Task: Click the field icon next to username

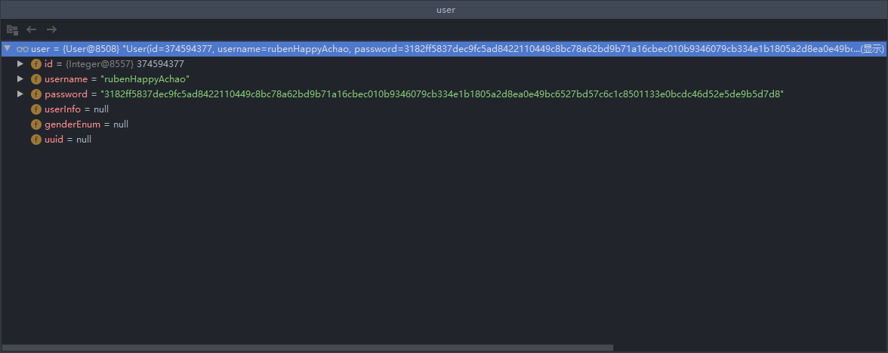Action: 36,79
